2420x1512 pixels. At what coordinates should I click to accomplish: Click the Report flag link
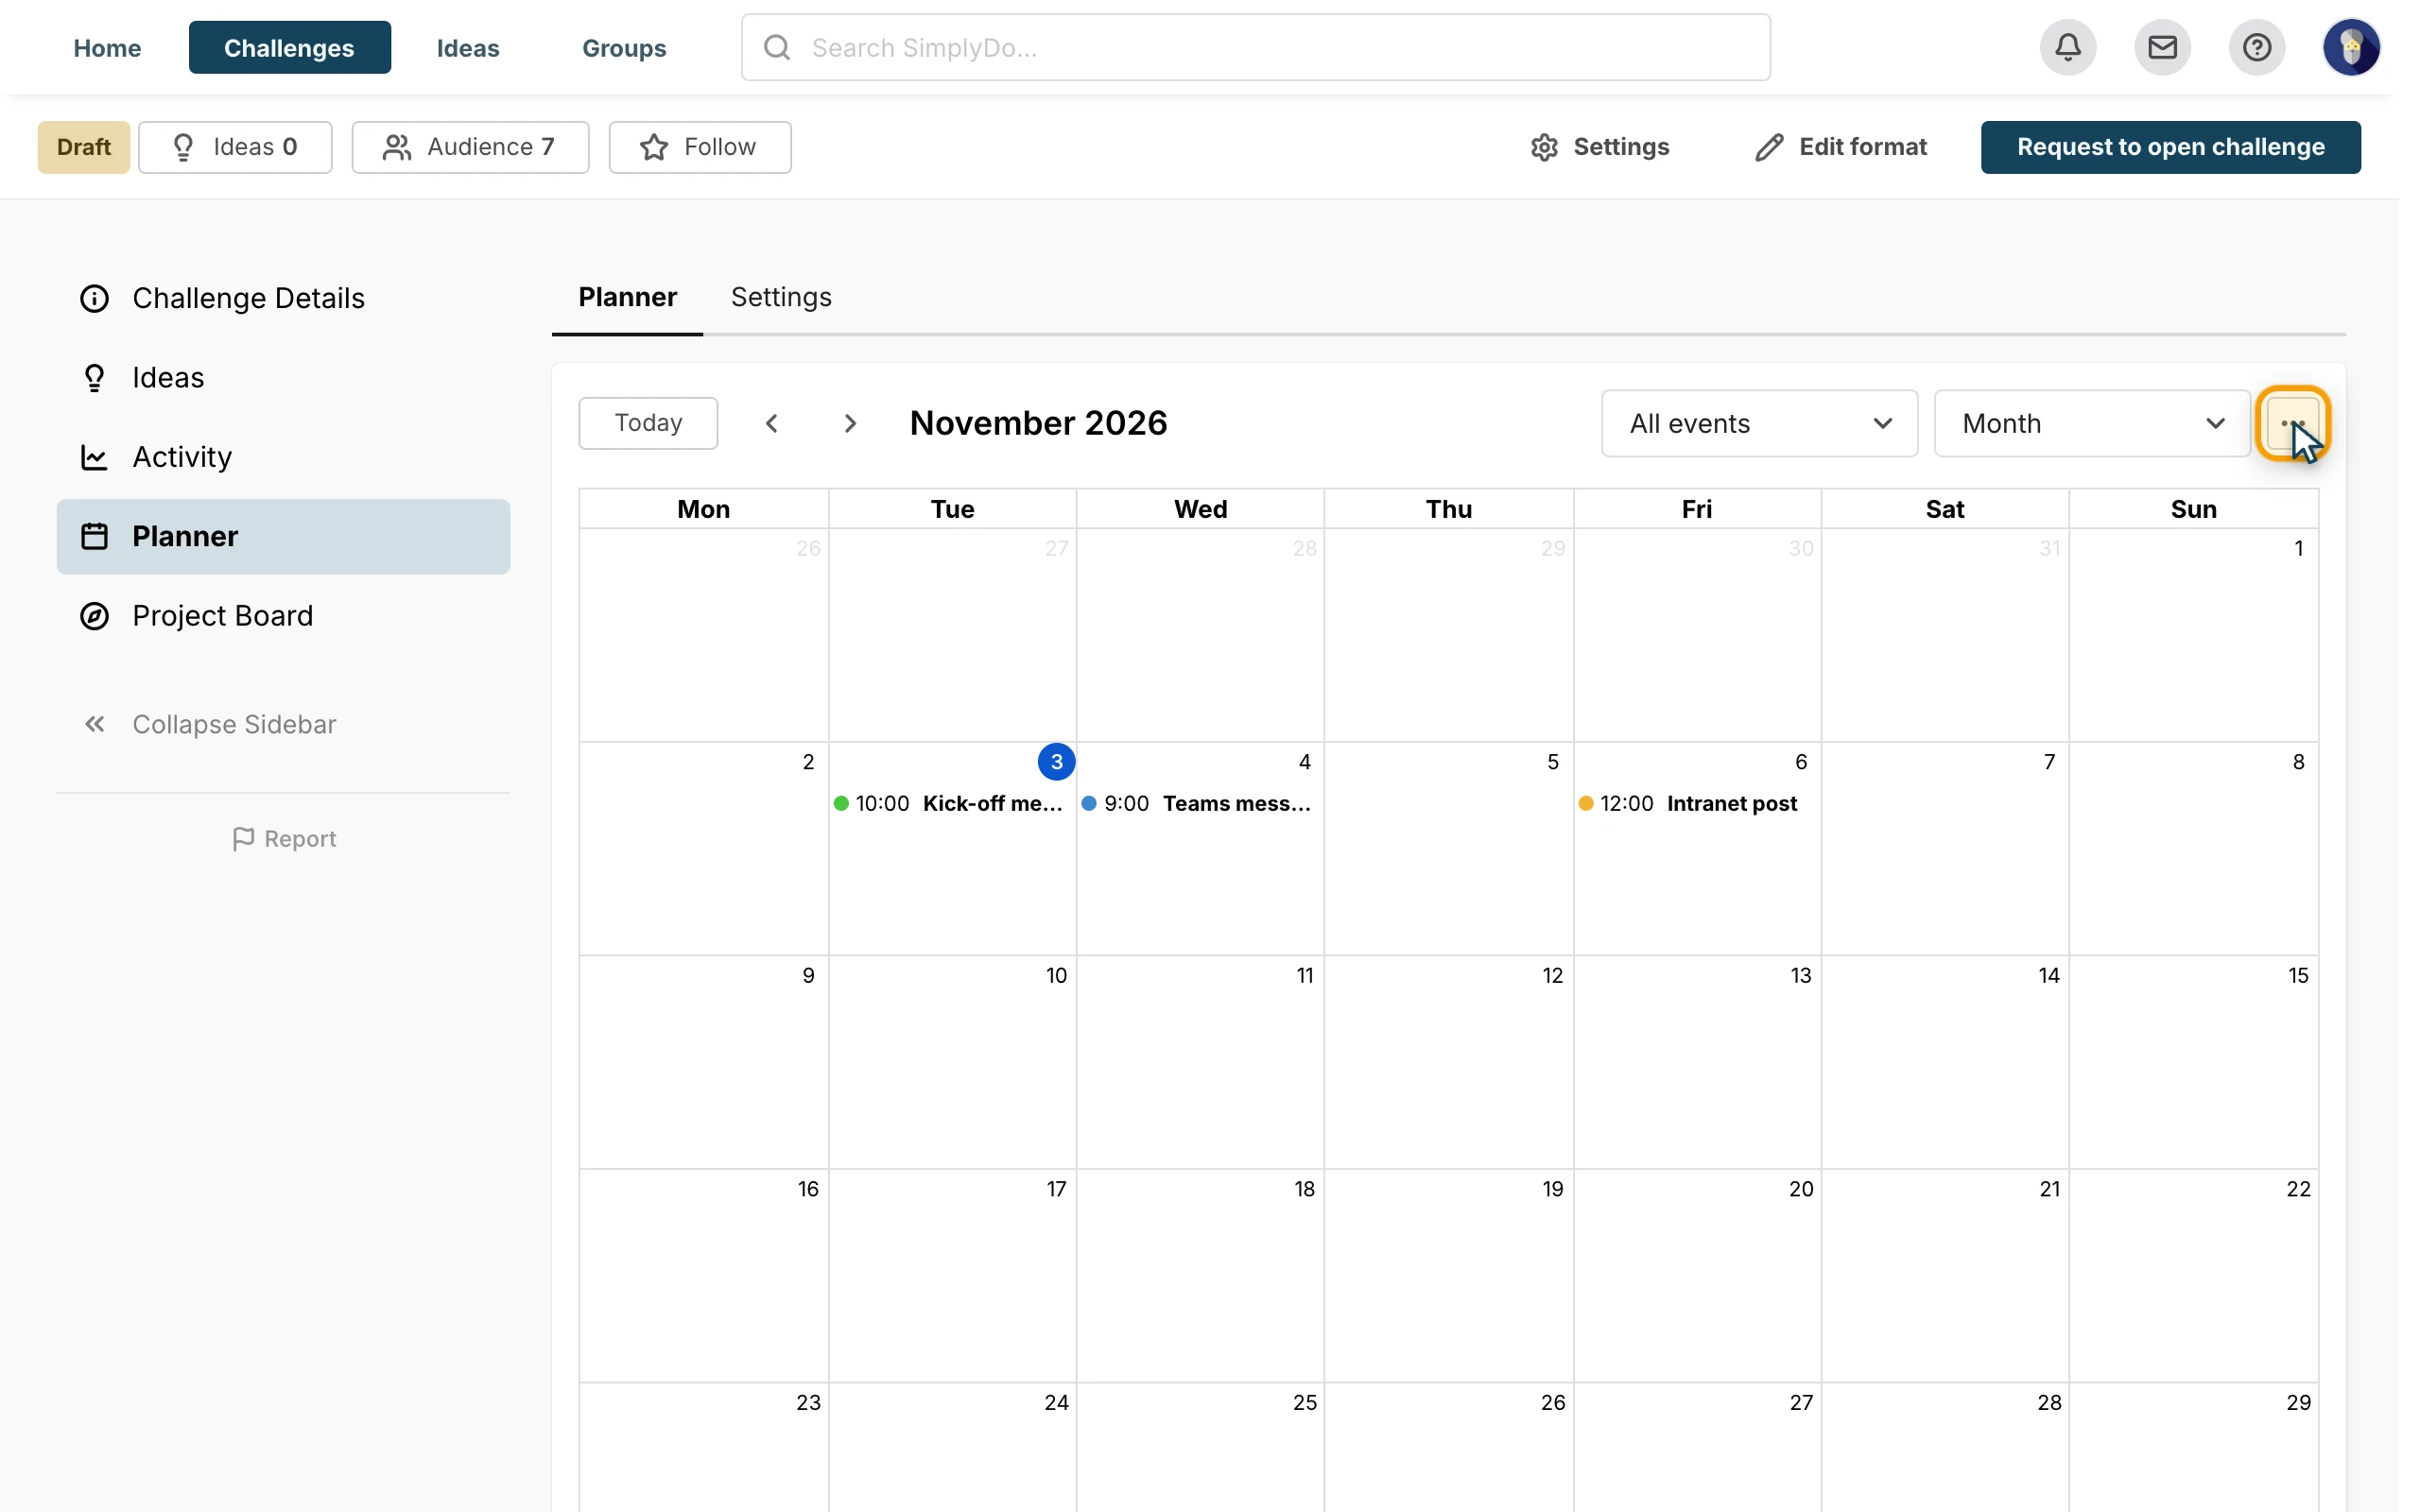(284, 839)
